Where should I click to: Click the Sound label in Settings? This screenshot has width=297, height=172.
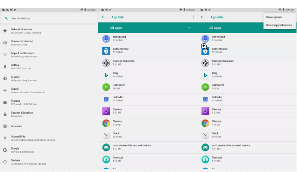(15, 89)
